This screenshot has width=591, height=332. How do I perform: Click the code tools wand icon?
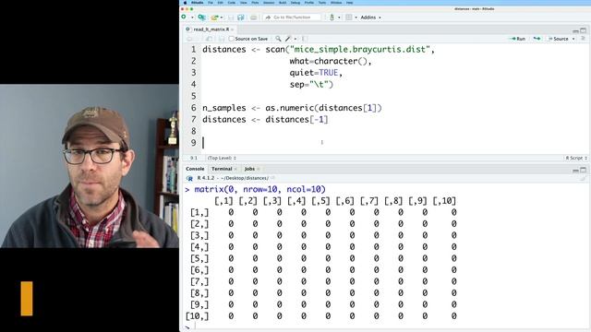click(x=288, y=39)
